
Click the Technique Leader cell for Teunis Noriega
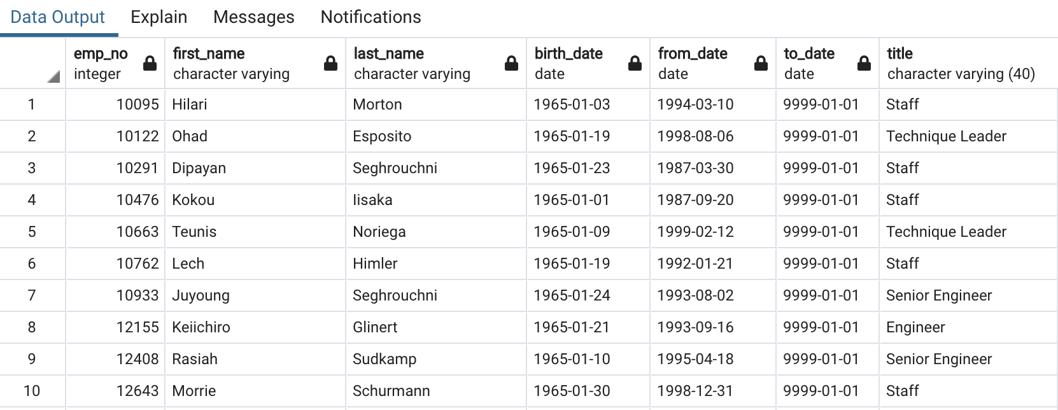click(946, 231)
